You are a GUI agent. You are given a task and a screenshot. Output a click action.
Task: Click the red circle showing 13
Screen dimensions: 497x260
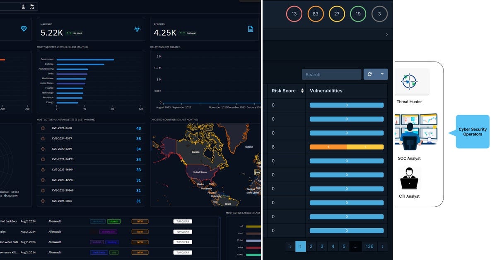(x=294, y=14)
